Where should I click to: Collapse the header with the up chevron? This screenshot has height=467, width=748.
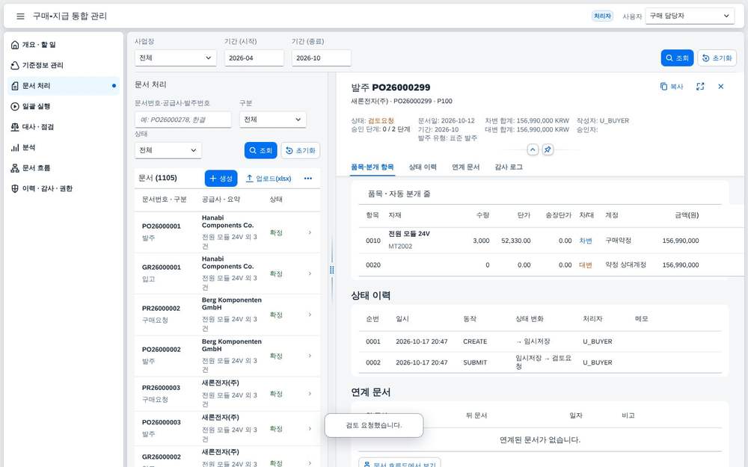(533, 149)
